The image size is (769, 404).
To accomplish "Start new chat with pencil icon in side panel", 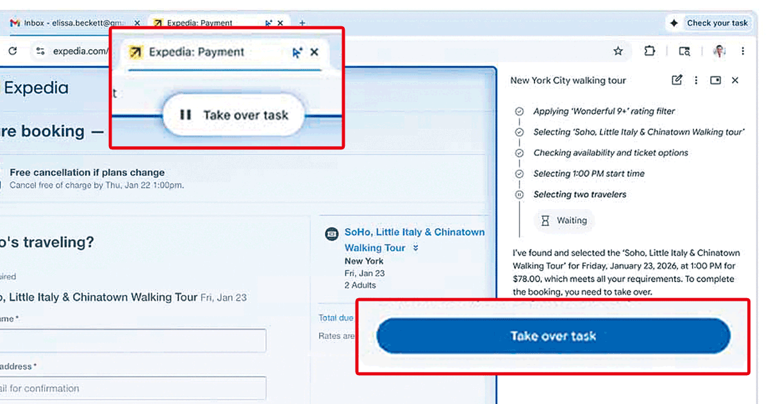I will point(677,80).
